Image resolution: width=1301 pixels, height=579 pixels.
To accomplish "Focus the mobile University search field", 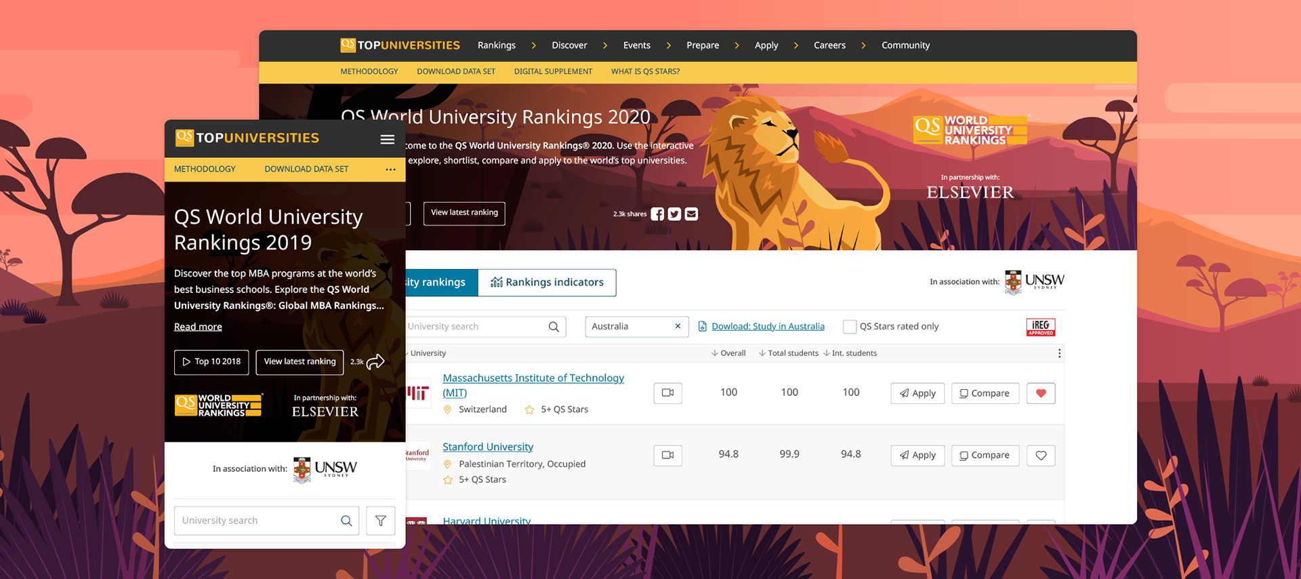I will click(266, 521).
